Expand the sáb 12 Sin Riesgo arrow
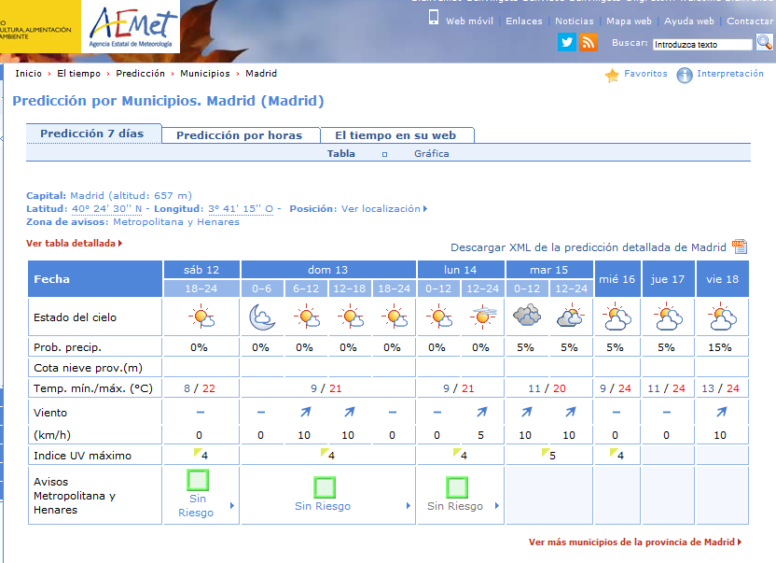 coord(232,505)
